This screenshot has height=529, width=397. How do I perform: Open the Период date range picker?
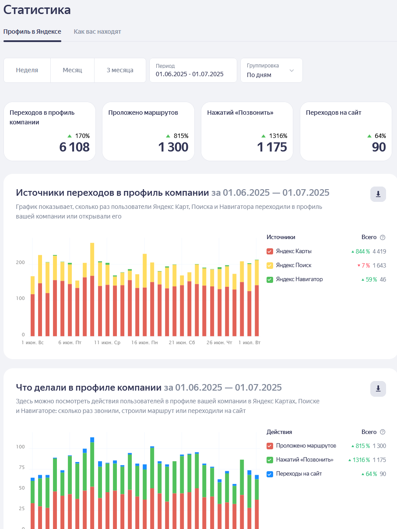coord(193,70)
